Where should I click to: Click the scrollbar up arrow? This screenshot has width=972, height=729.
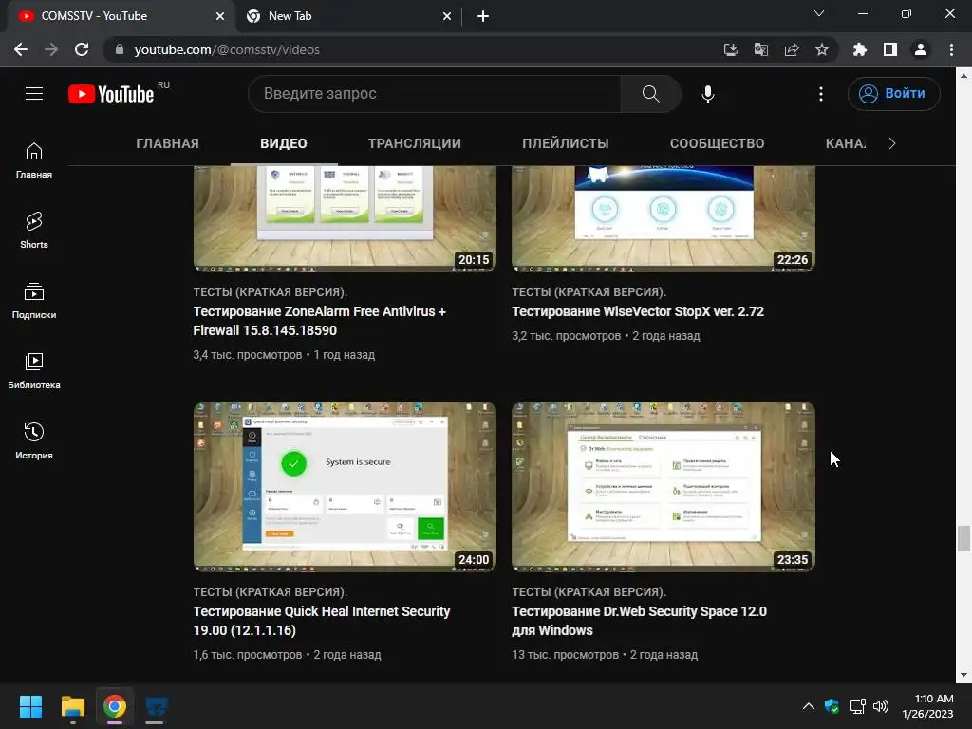[963, 76]
